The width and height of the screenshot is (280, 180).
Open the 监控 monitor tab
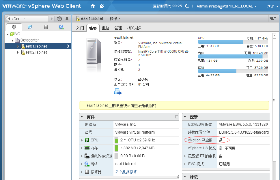pyautogui.click(x=106, y=28)
